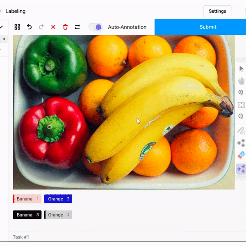Screen dimensions: 246x246
Task: Open the Settings button
Action: tap(217, 11)
